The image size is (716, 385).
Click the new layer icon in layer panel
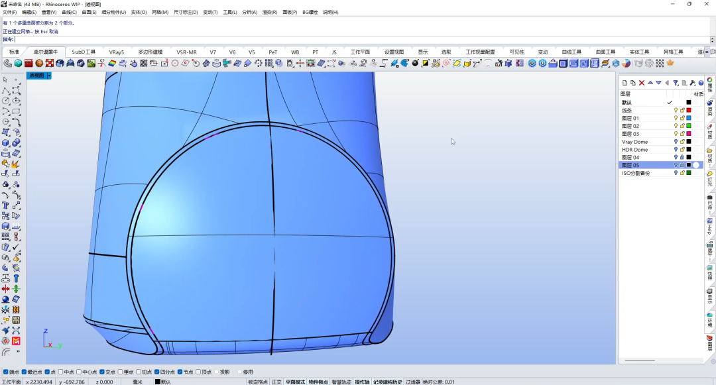[625, 83]
